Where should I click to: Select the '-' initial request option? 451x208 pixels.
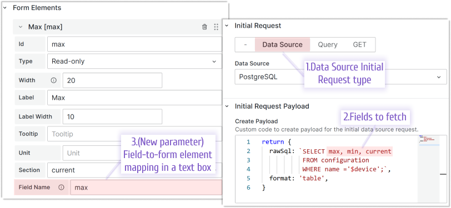point(245,44)
